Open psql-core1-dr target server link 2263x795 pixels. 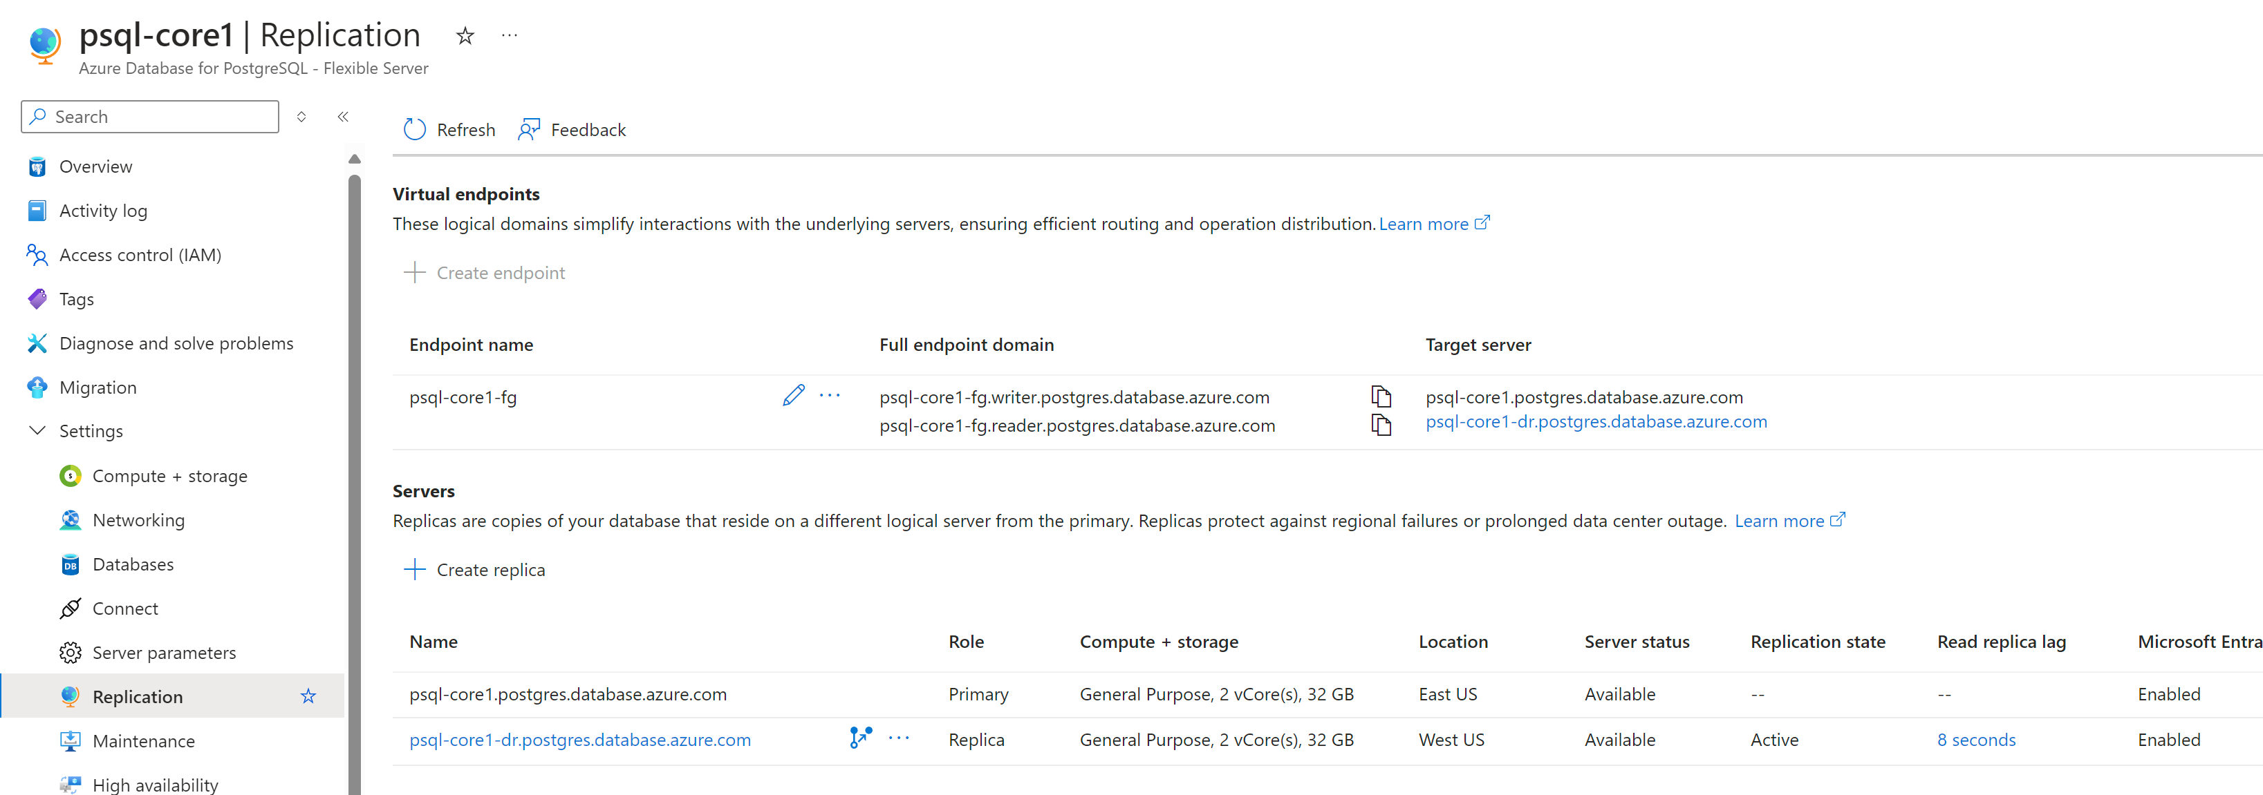pos(1596,422)
